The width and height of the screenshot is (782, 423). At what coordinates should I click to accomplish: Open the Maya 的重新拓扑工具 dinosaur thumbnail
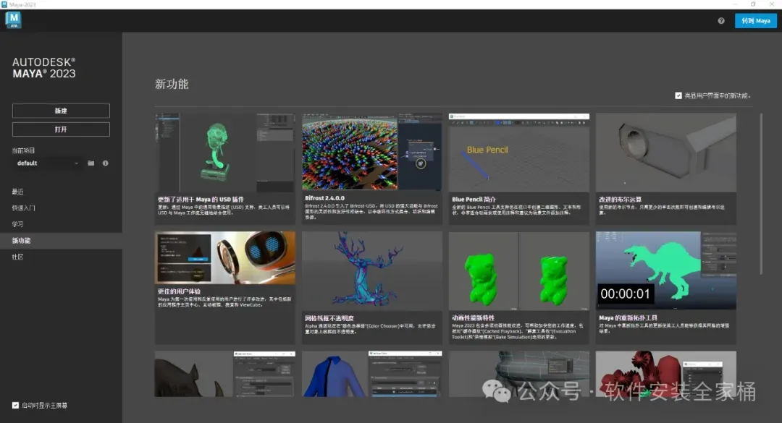pos(666,270)
